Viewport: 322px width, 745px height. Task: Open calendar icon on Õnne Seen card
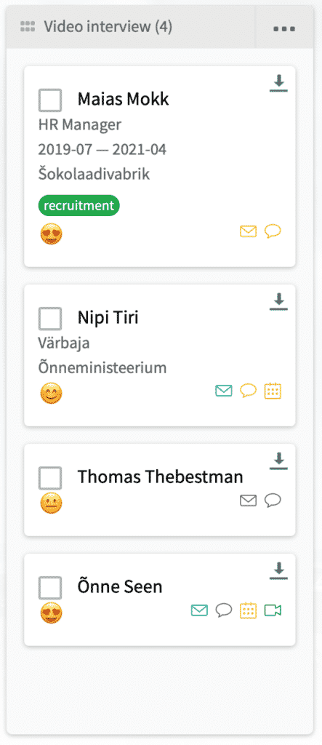[248, 610]
